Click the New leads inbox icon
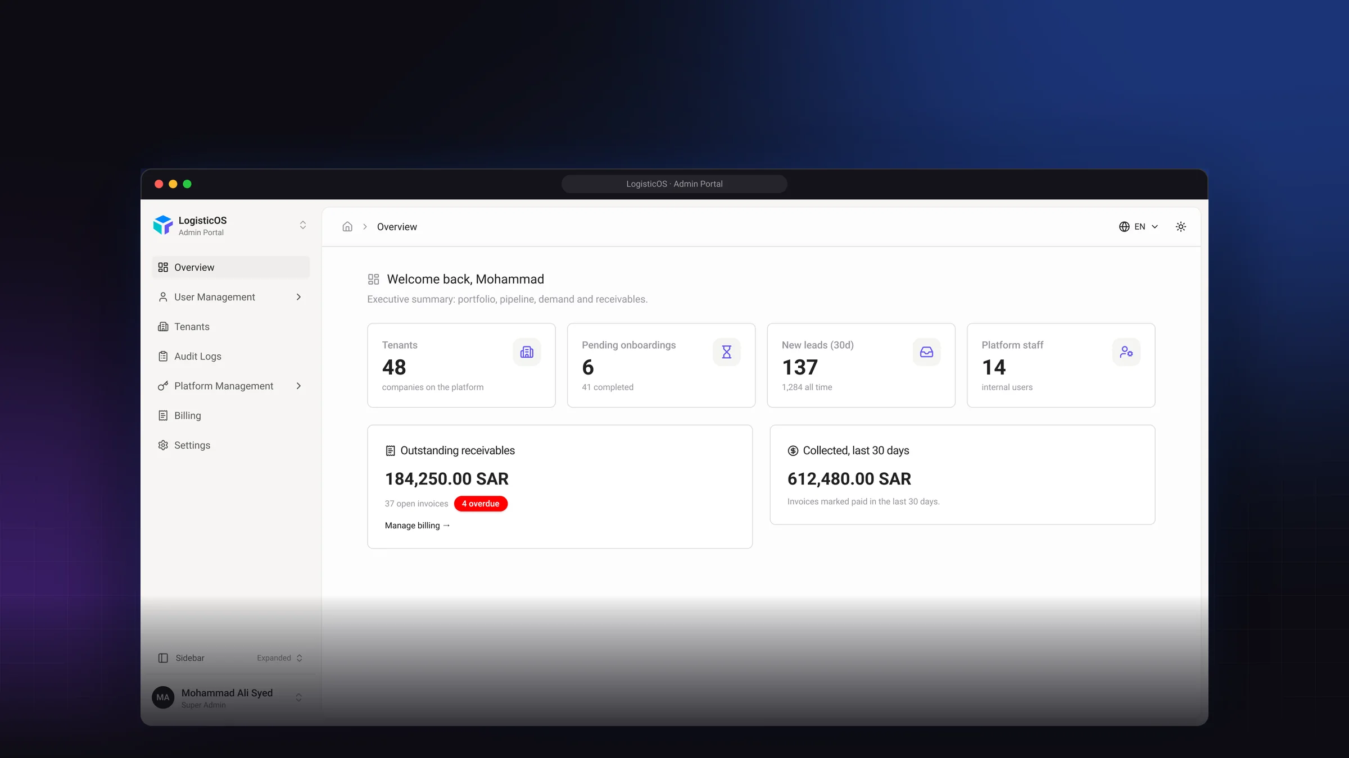1349x758 pixels. 926,352
